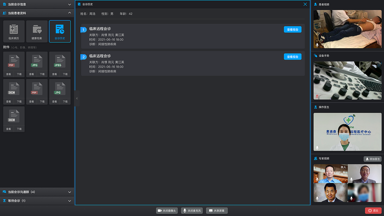Expand the 等待会诊 (1) section

(70, 201)
